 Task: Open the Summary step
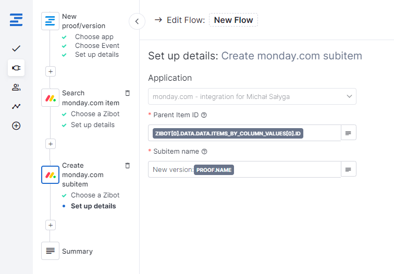coord(77,251)
